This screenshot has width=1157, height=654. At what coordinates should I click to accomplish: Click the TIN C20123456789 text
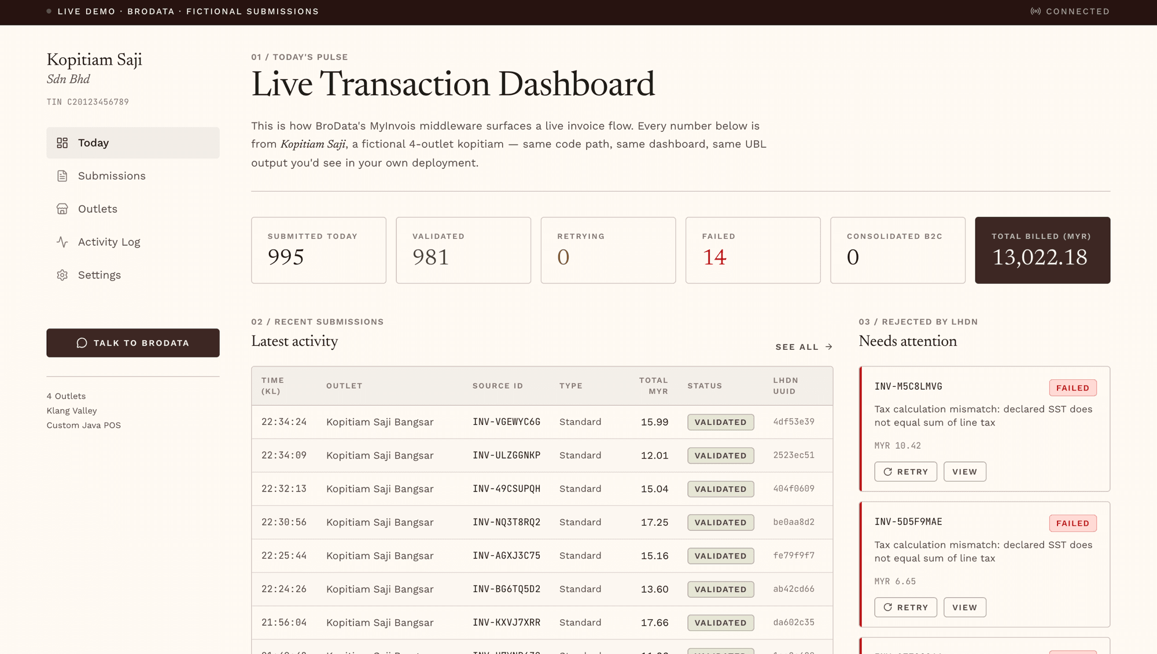[88, 102]
